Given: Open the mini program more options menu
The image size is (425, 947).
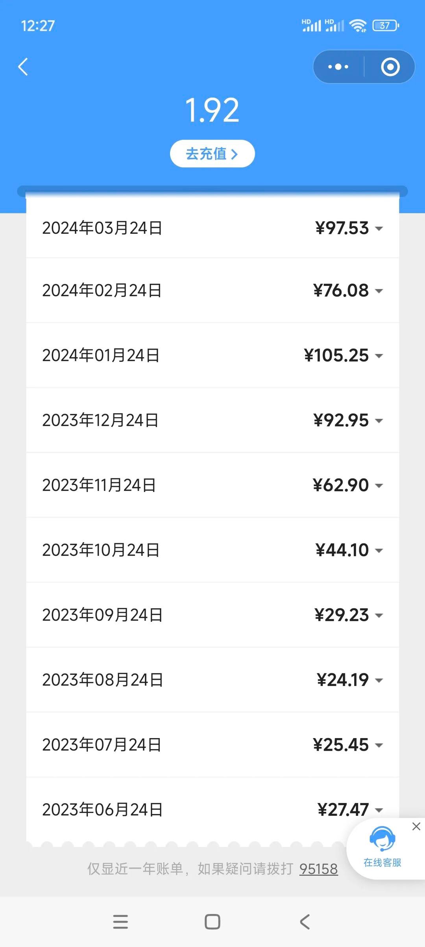Looking at the screenshot, I should coord(338,67).
